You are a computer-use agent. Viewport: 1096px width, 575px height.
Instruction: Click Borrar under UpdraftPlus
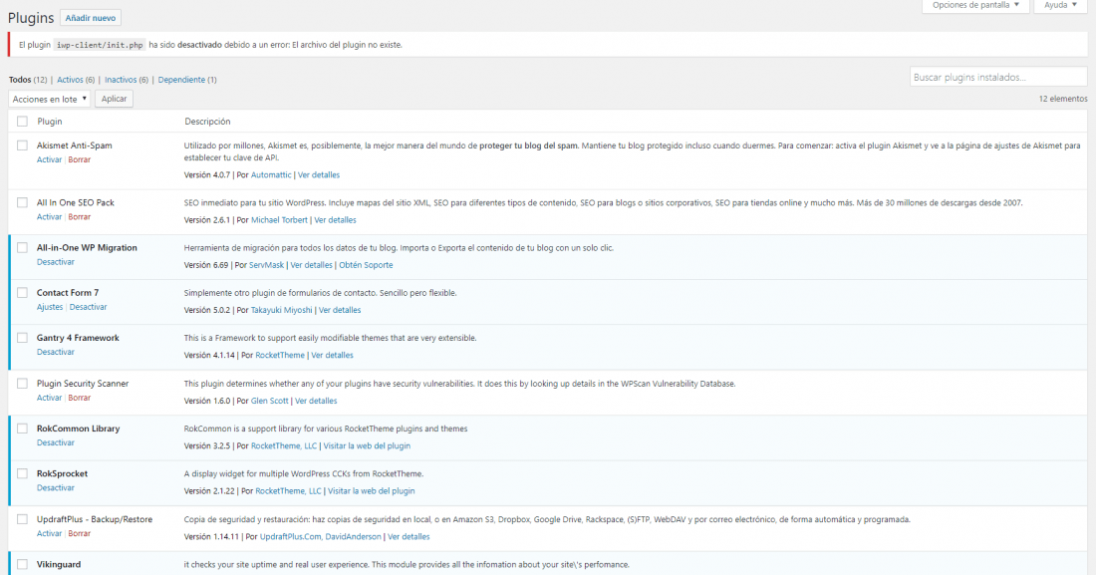pyautogui.click(x=79, y=533)
